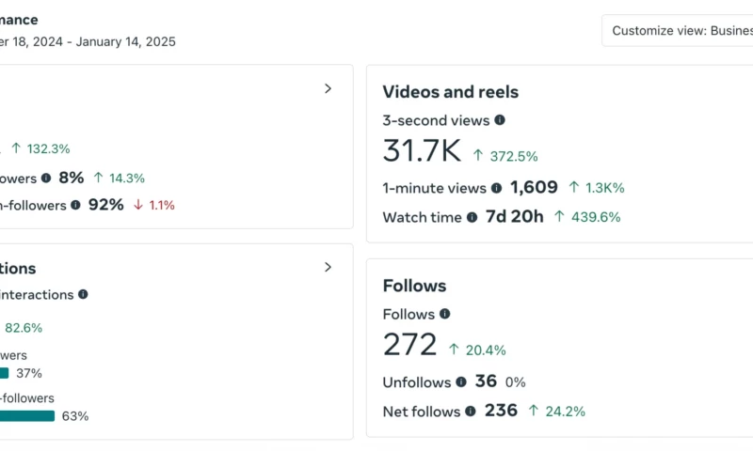The height and width of the screenshot is (451, 753).
Task: Click info icon beside the 92% non-followers stat
Action: (x=75, y=205)
